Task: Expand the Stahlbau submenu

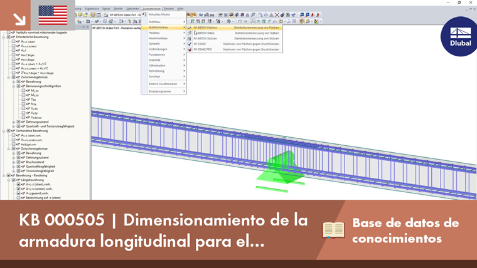Action: point(164,22)
